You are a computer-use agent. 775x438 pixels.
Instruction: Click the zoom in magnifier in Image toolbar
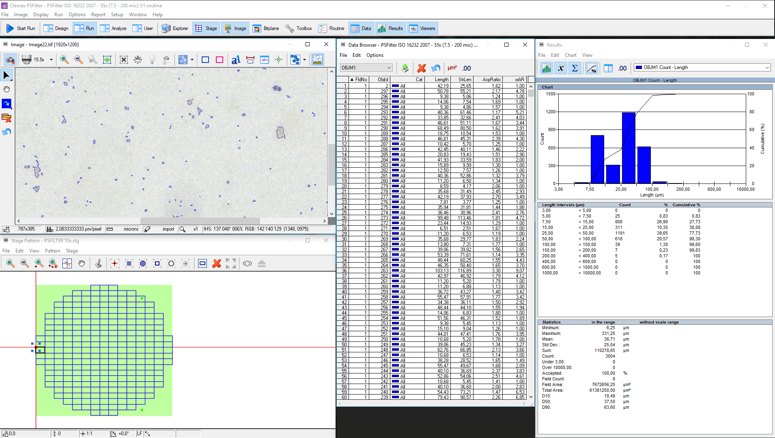[x=64, y=60]
